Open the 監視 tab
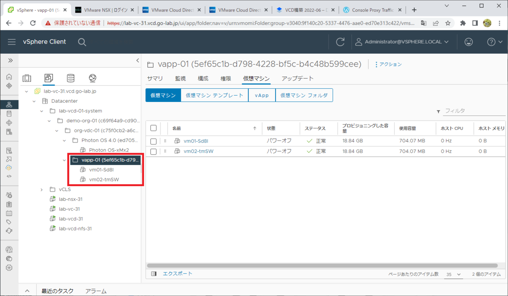The image size is (508, 296). click(180, 79)
